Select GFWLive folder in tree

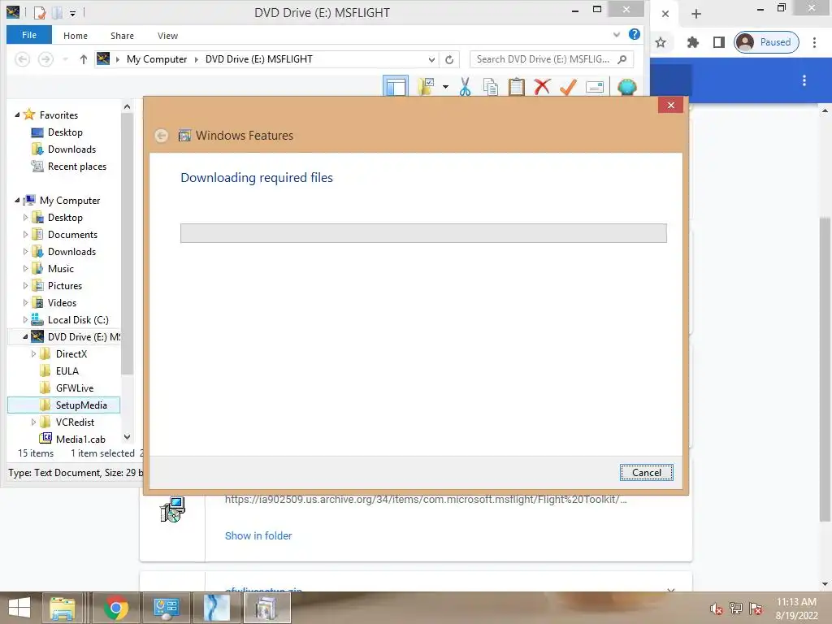[74, 388]
